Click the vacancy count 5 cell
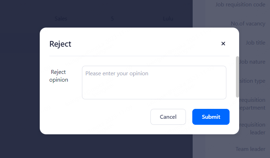Screen dimensions: 270x158 click(112, 19)
